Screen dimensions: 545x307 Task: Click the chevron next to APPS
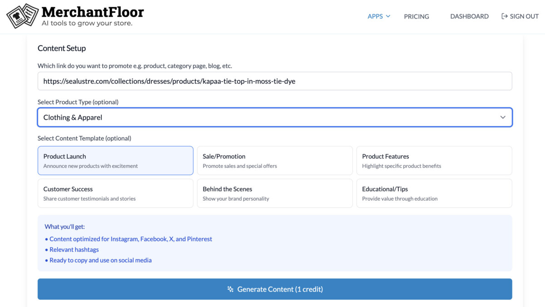tap(389, 16)
